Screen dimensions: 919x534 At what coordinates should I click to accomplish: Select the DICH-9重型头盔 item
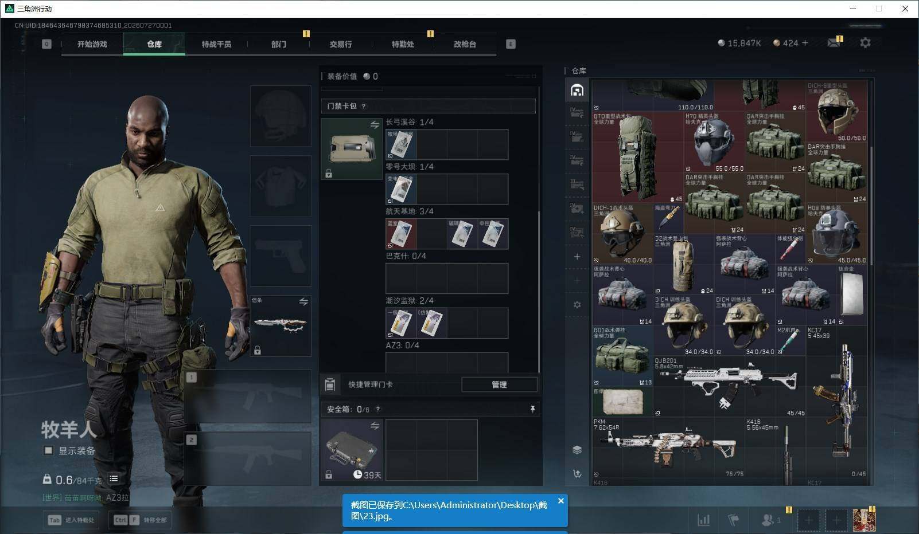coord(837,111)
